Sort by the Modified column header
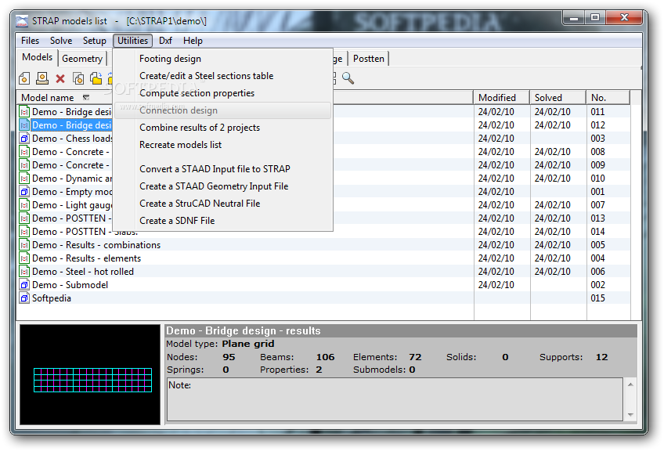Screen dimensions: 664x451 coord(501,98)
